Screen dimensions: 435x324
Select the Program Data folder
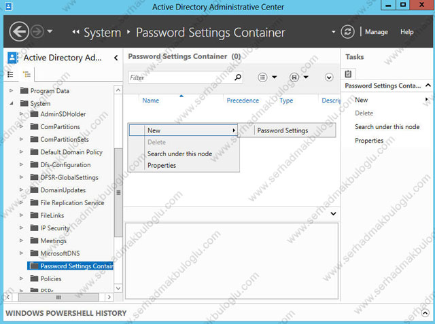pyautogui.click(x=45, y=90)
